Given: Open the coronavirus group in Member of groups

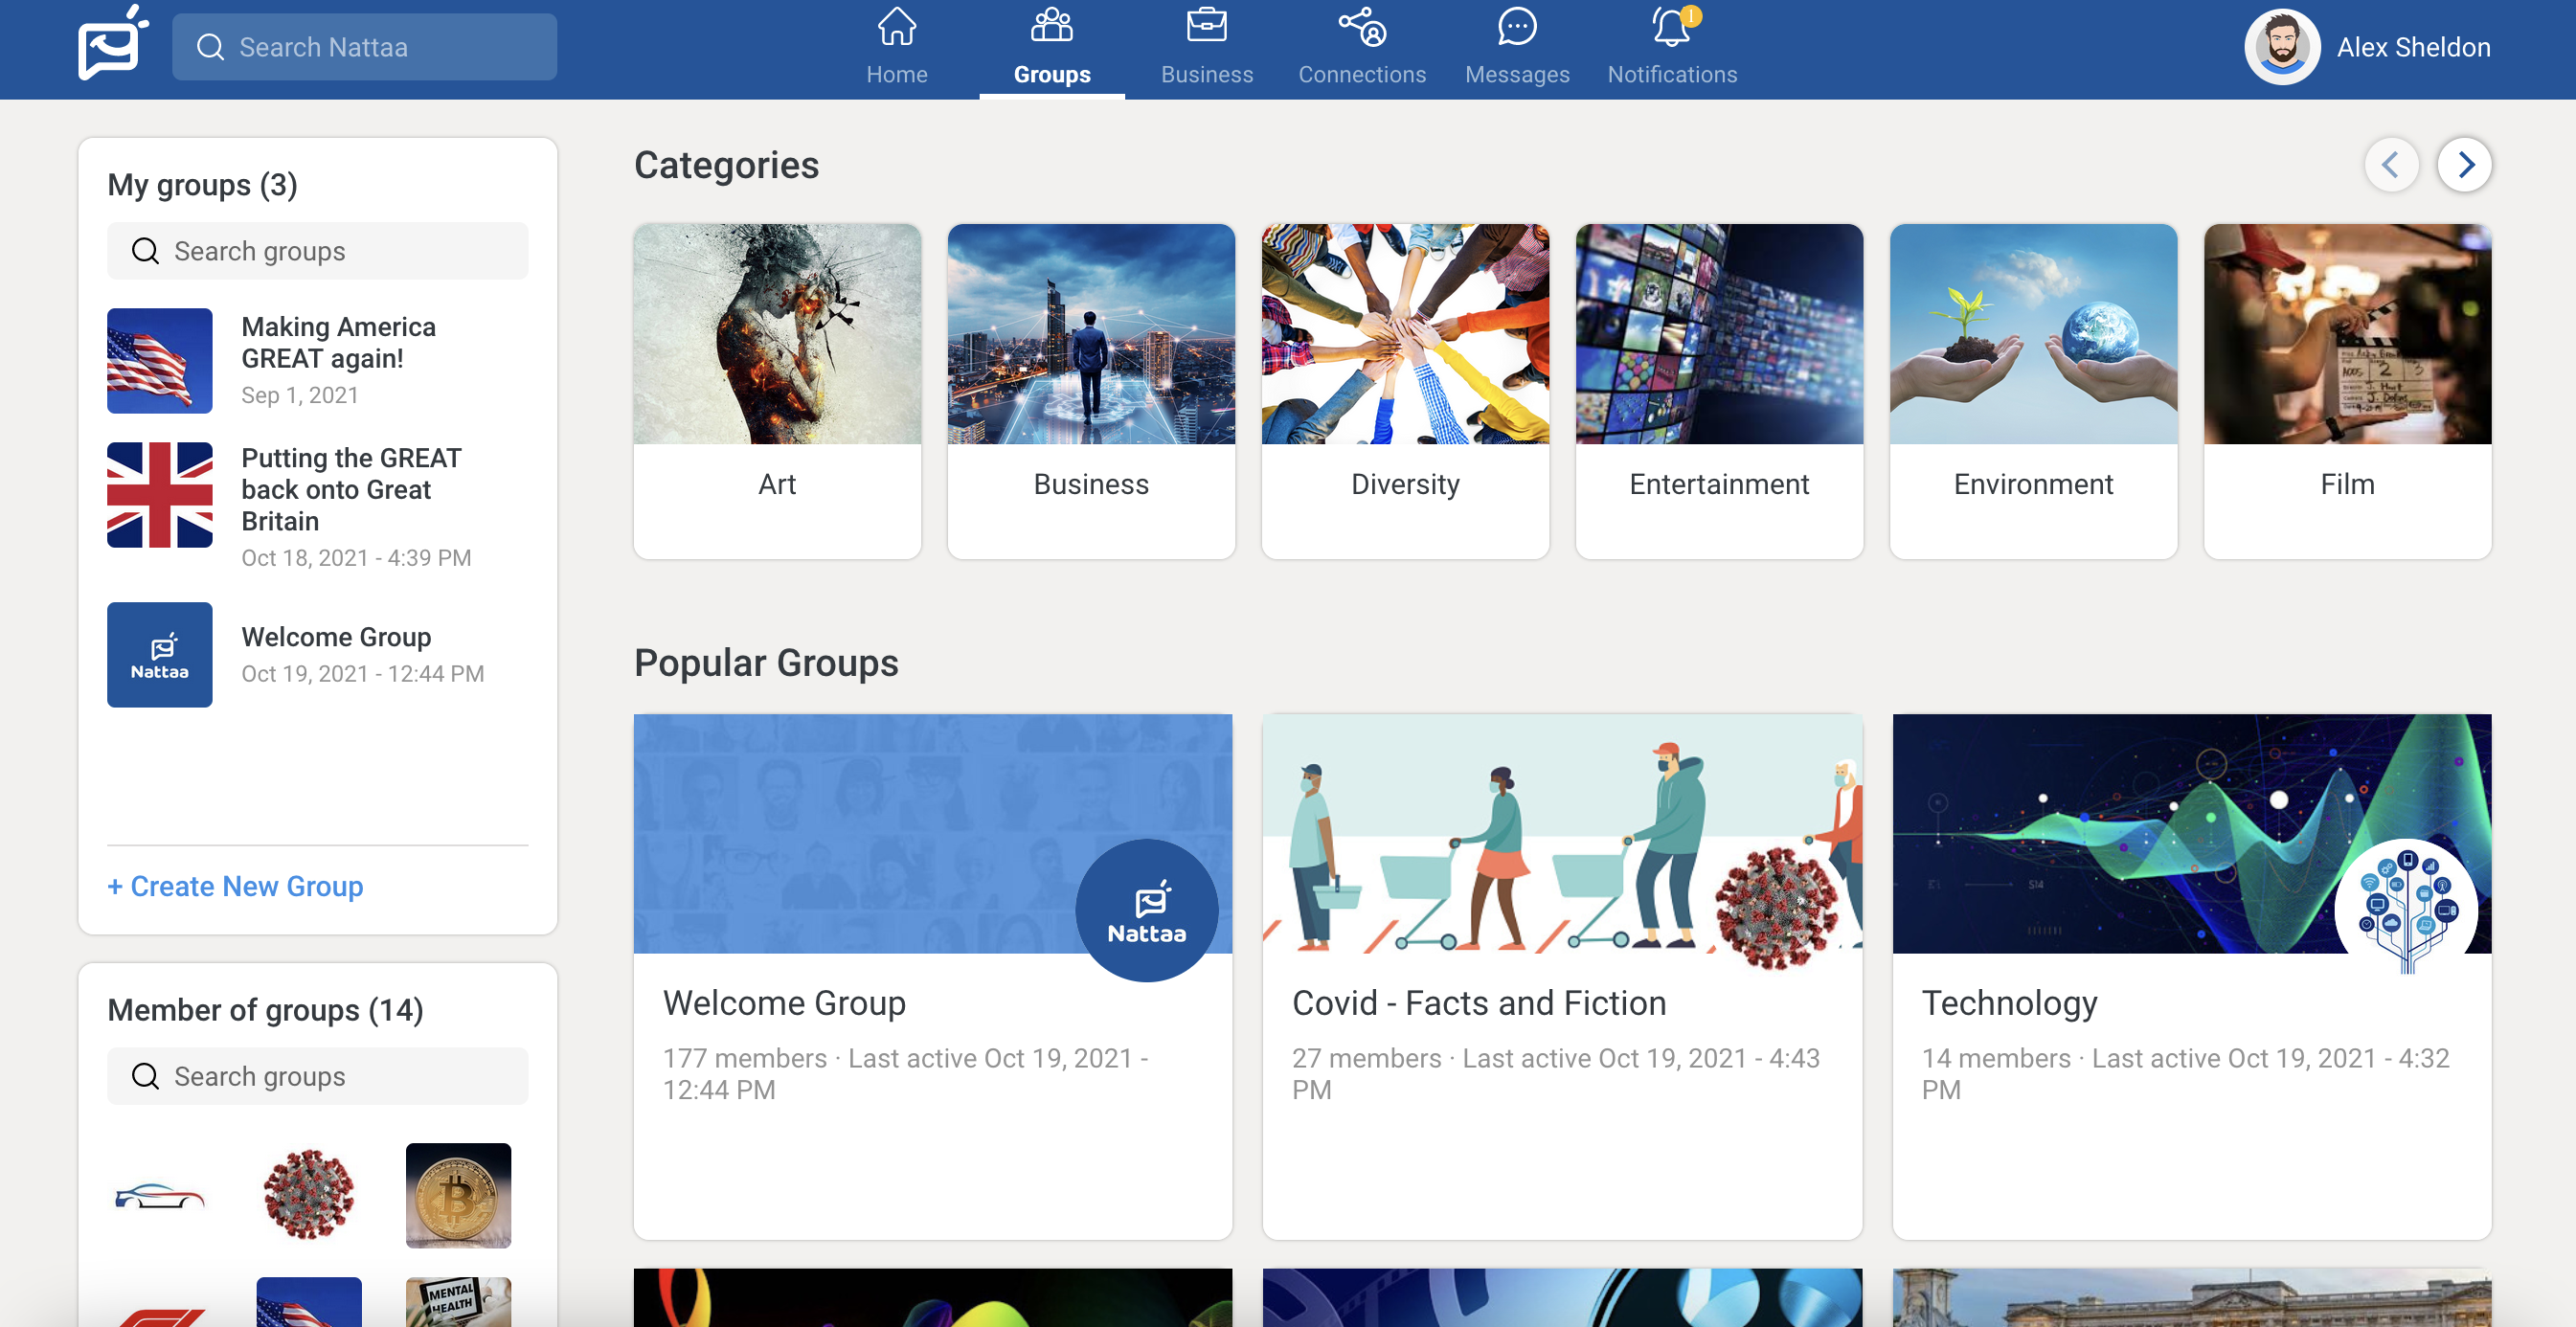Looking at the screenshot, I should pos(309,1195).
